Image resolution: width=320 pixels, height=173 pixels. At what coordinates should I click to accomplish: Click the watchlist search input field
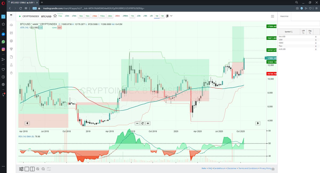tap(299, 24)
